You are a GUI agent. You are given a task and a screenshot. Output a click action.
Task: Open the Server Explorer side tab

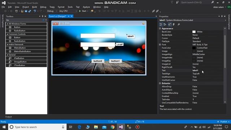tap(3, 21)
